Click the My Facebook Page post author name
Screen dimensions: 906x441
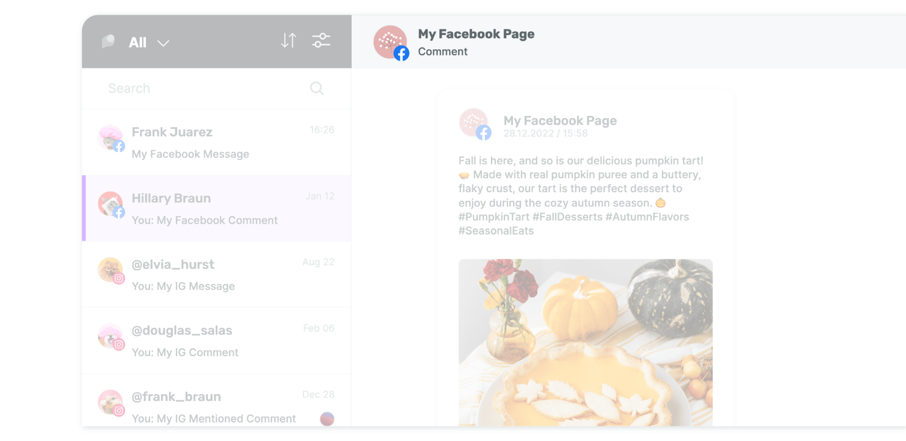click(x=560, y=120)
